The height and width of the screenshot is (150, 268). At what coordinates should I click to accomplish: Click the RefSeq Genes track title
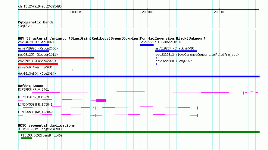pyautogui.click(x=30, y=86)
